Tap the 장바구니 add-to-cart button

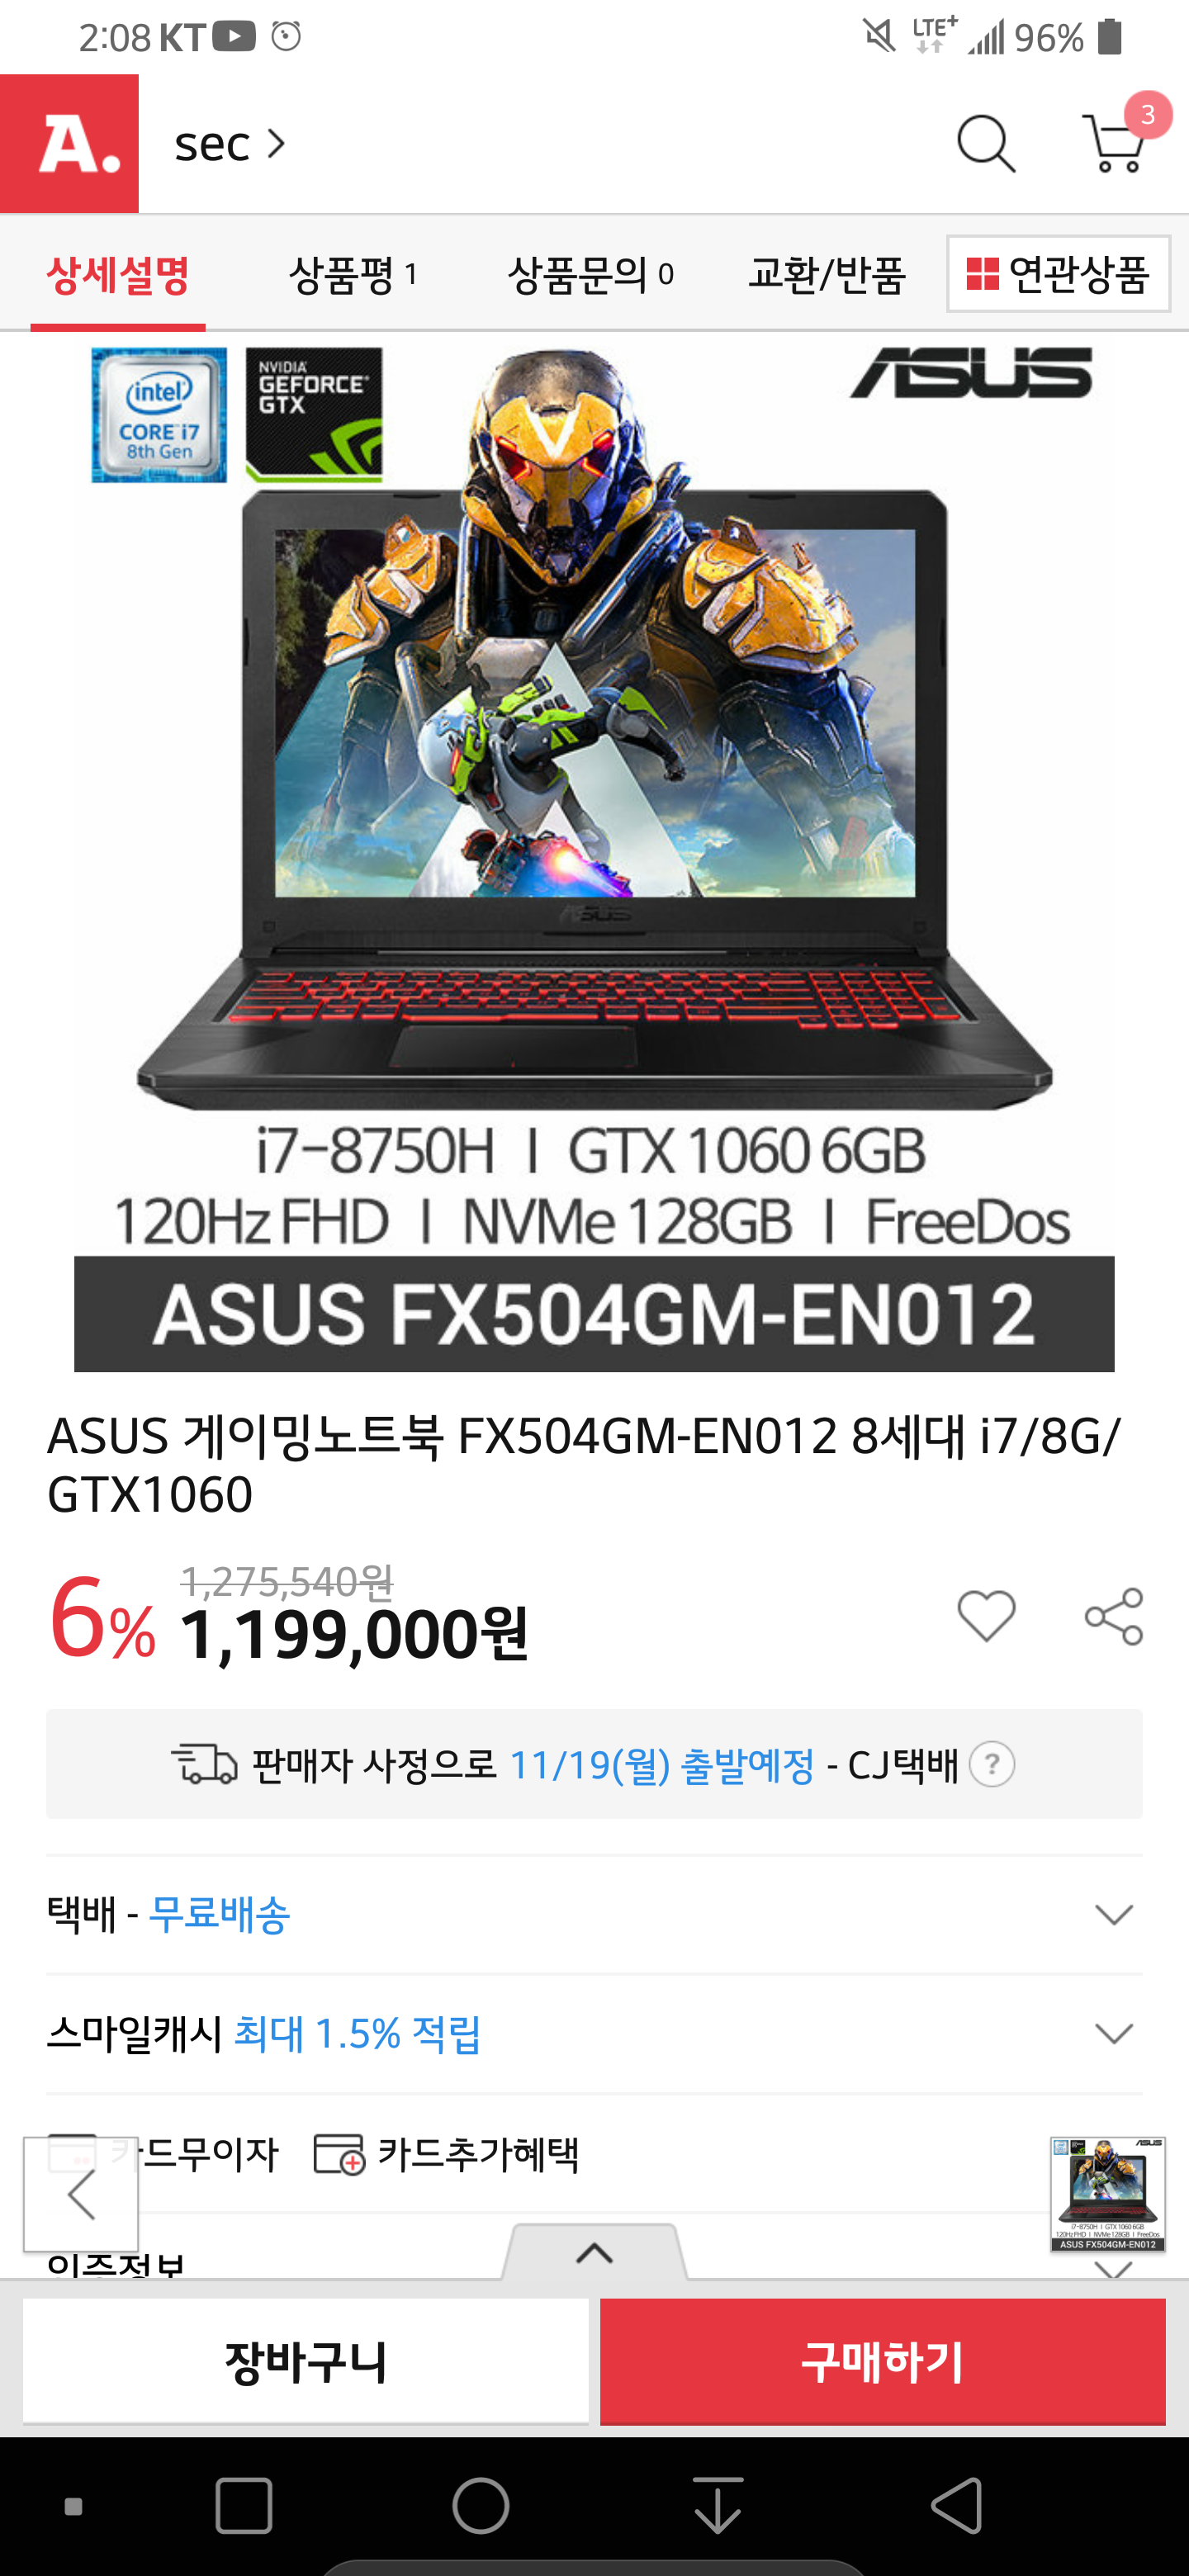[x=306, y=2361]
